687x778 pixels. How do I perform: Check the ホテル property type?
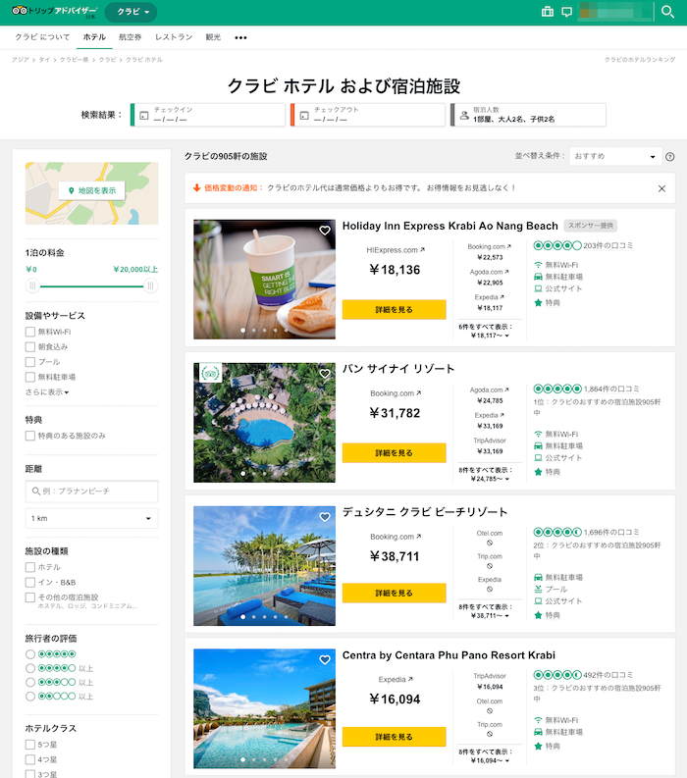(x=30, y=567)
